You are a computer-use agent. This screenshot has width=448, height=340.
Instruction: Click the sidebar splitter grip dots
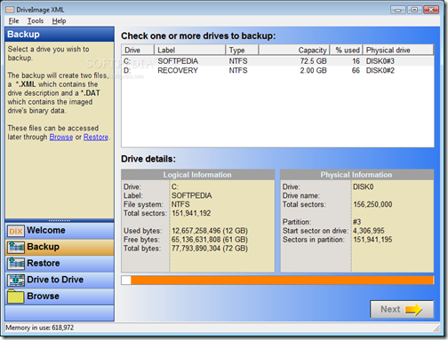[60, 220]
